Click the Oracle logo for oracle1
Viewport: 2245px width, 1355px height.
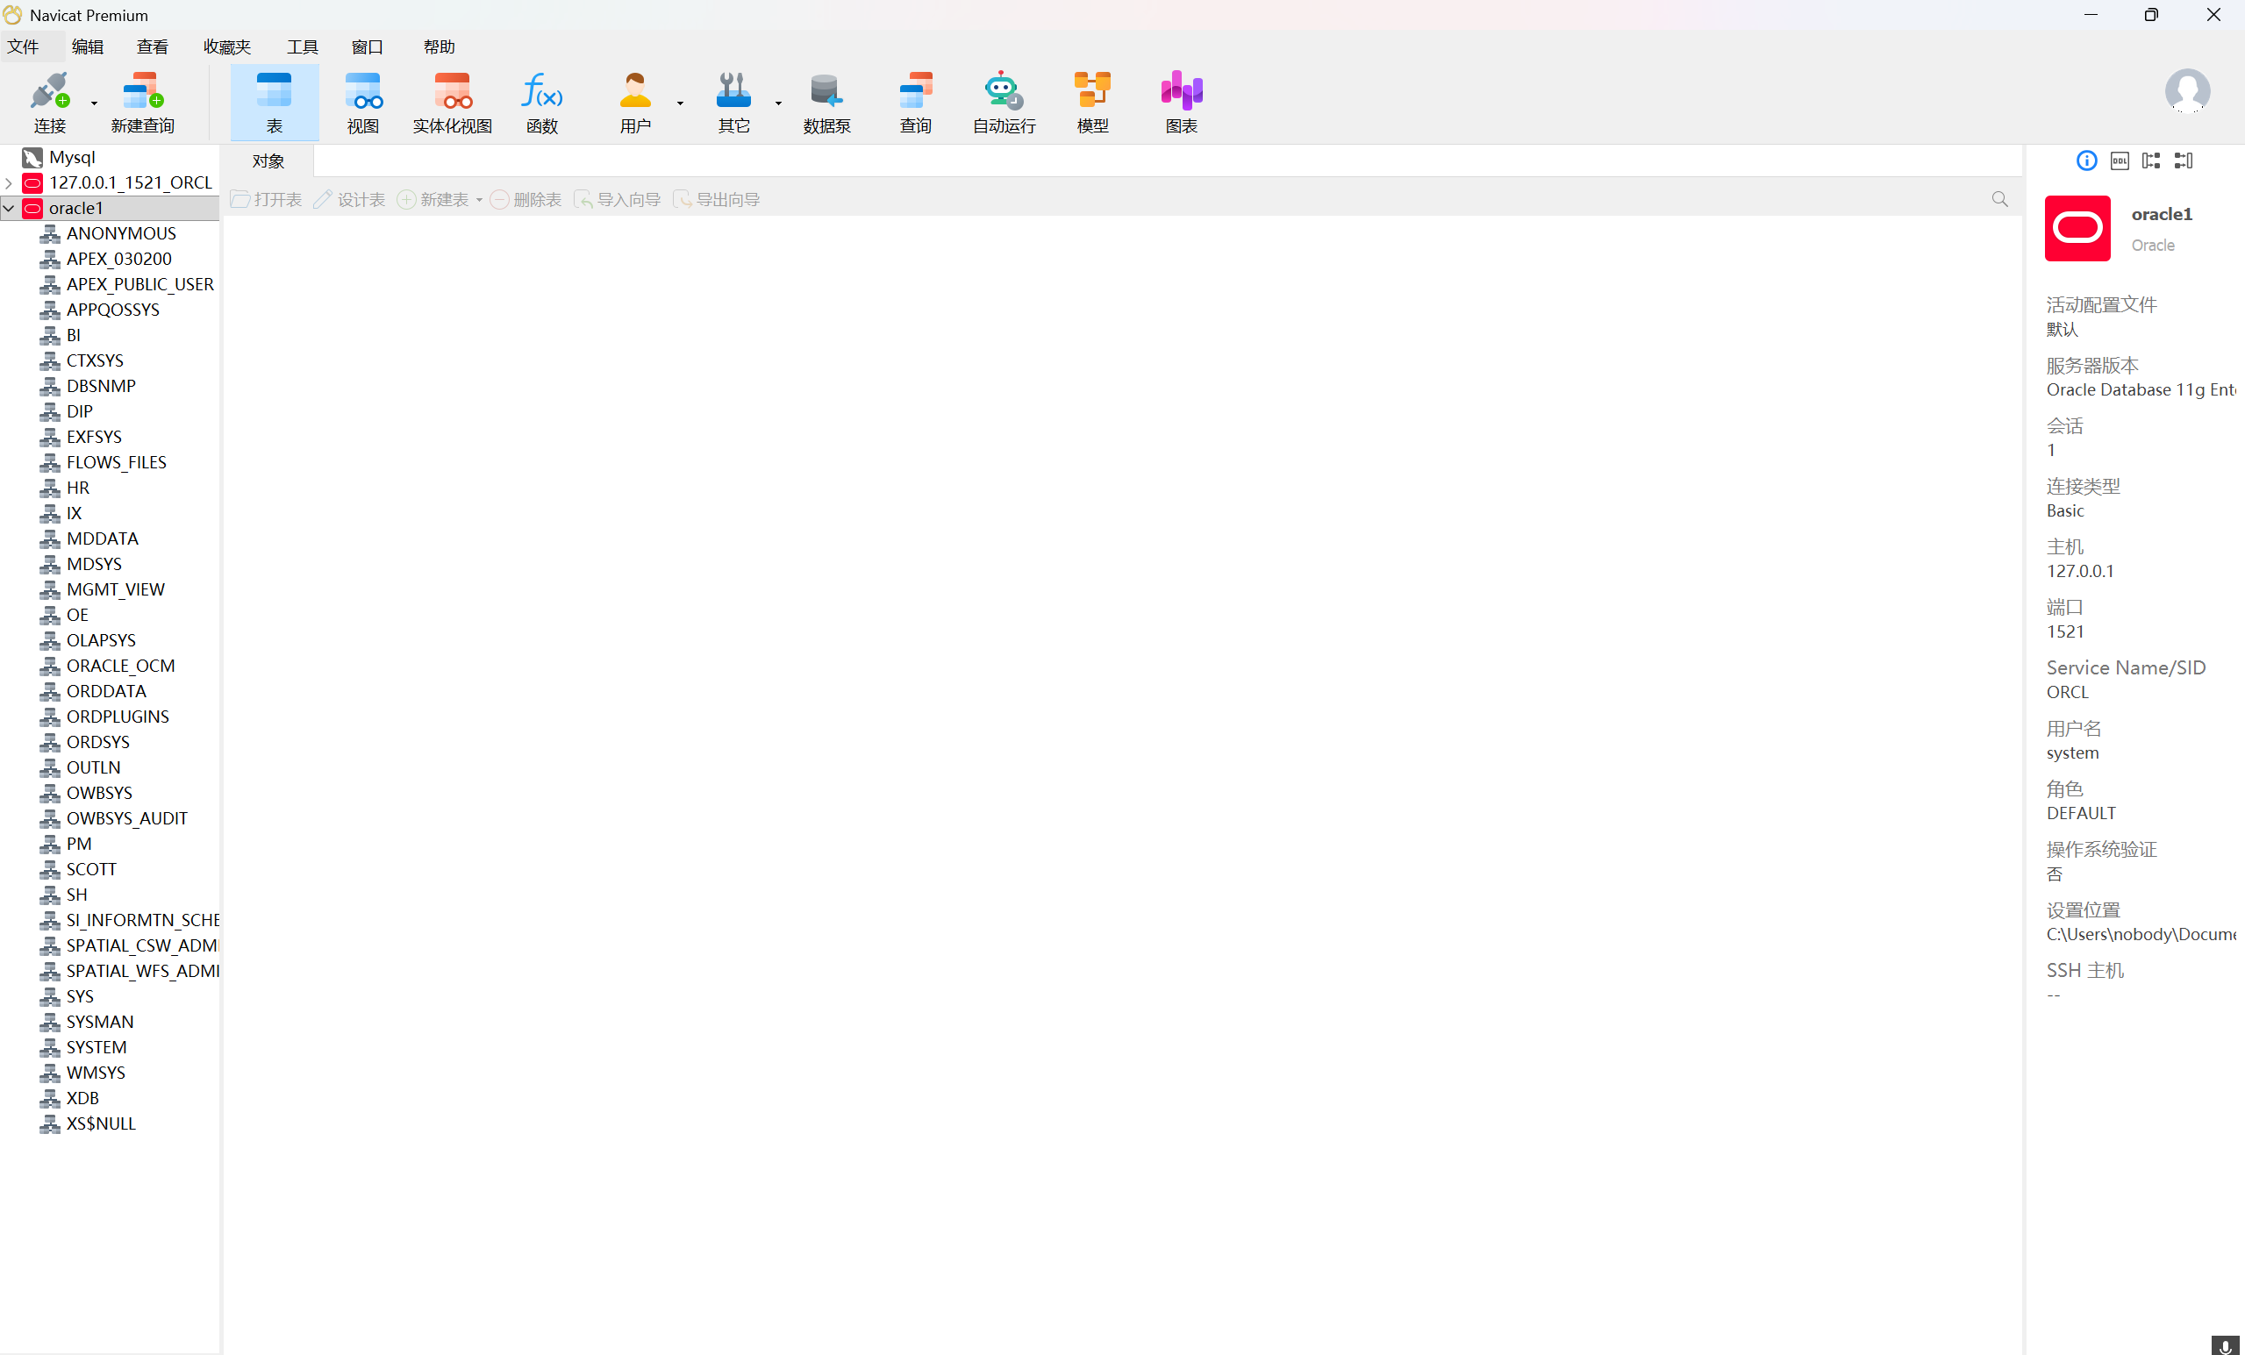pos(2077,229)
